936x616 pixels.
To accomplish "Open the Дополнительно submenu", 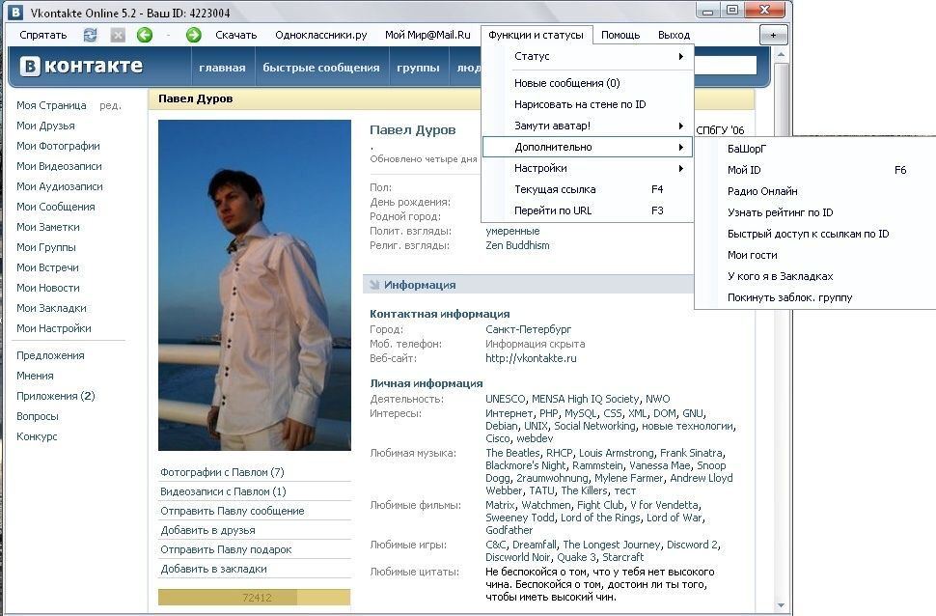I will 588,147.
